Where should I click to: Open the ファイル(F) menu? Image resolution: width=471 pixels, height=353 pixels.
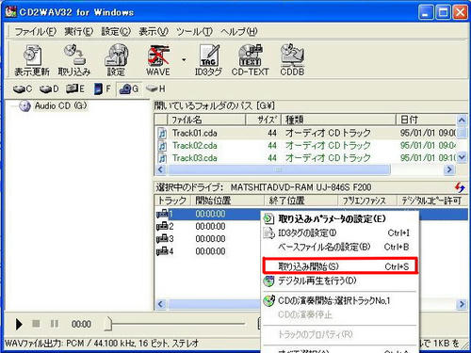[35, 31]
